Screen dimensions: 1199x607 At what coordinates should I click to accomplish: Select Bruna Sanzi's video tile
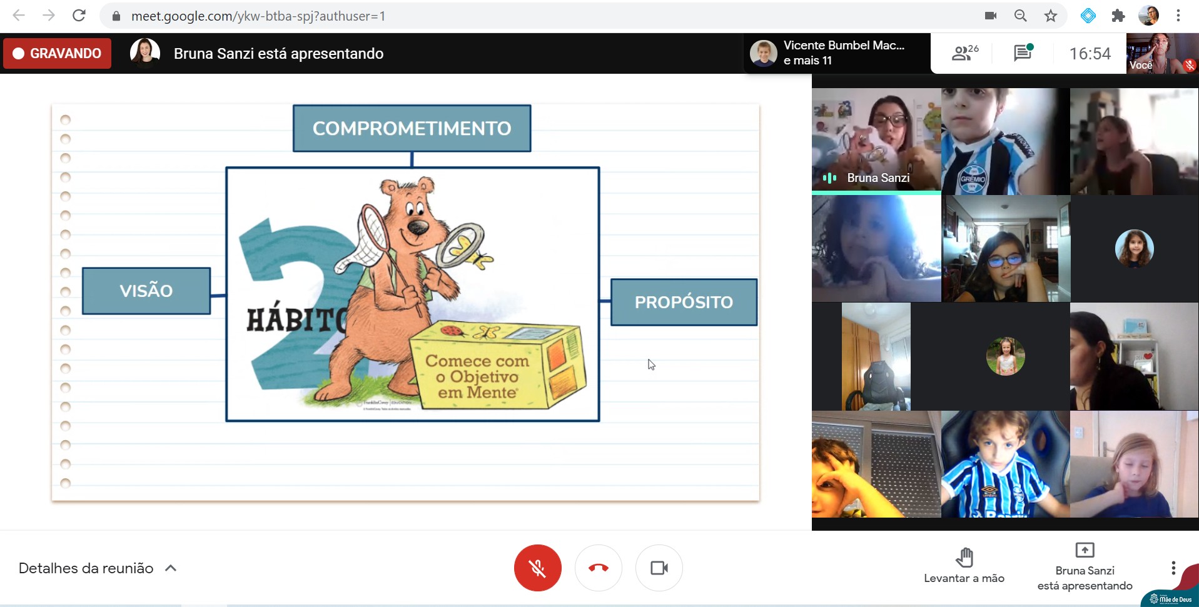(x=876, y=140)
